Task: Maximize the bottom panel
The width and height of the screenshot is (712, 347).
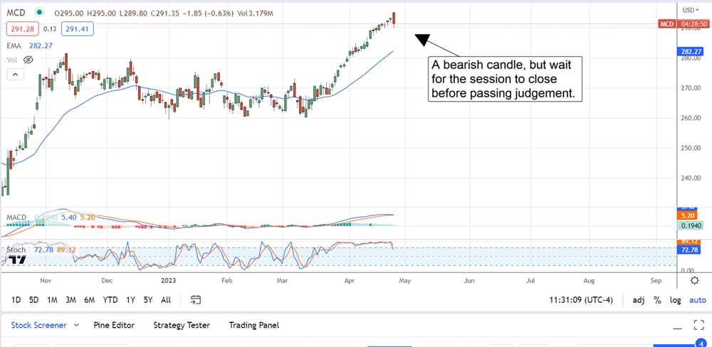Action: [698, 325]
